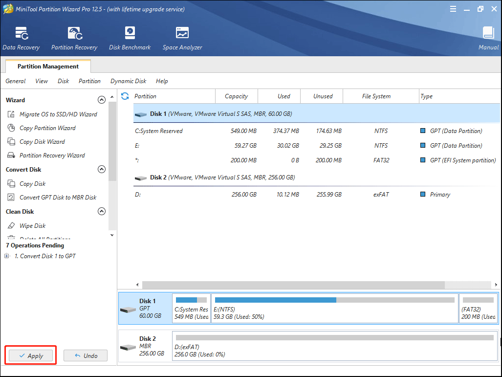This screenshot has height=377, width=502.
Task: Select the E: partition row
Action: coord(316,146)
